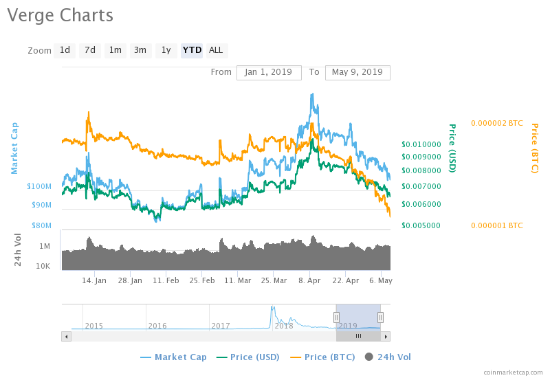Click the 24h Vol axis title

(x=18, y=249)
